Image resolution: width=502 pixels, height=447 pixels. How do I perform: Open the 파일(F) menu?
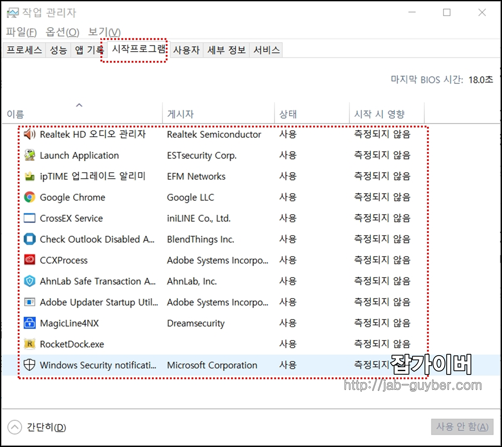(21, 32)
